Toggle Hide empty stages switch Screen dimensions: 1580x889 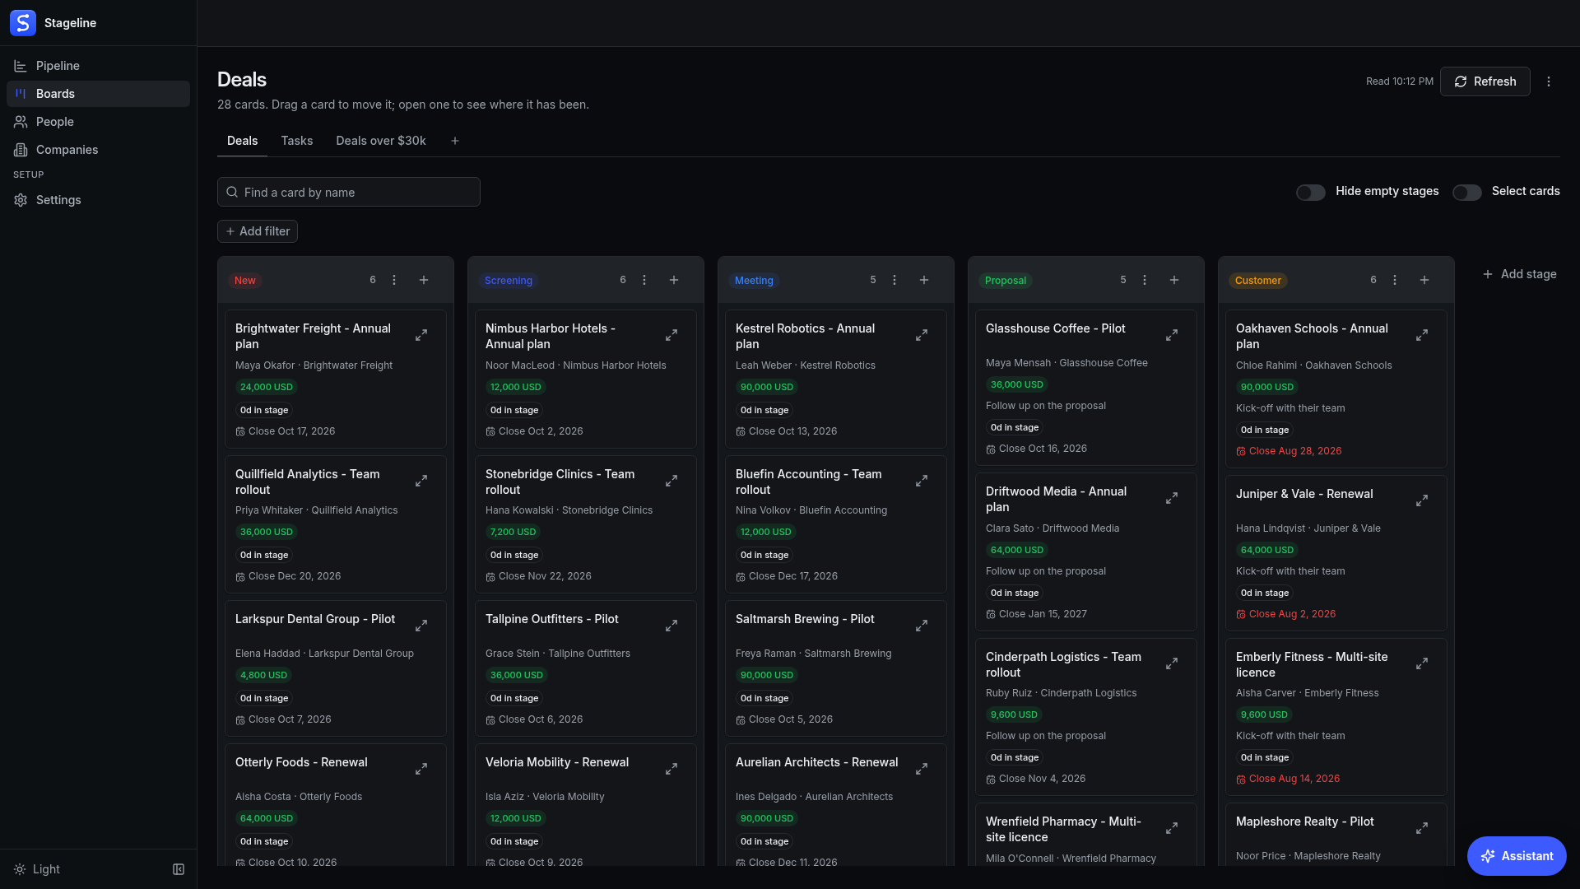[x=1311, y=192]
